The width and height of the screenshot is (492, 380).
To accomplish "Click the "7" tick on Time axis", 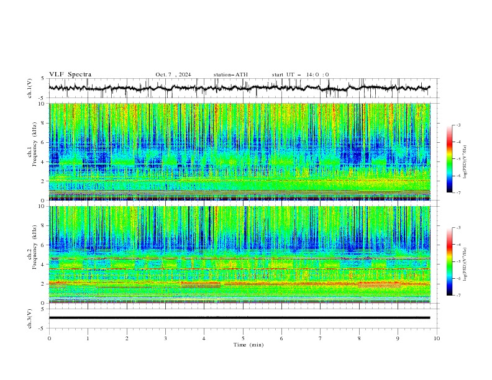I will coord(321,338).
